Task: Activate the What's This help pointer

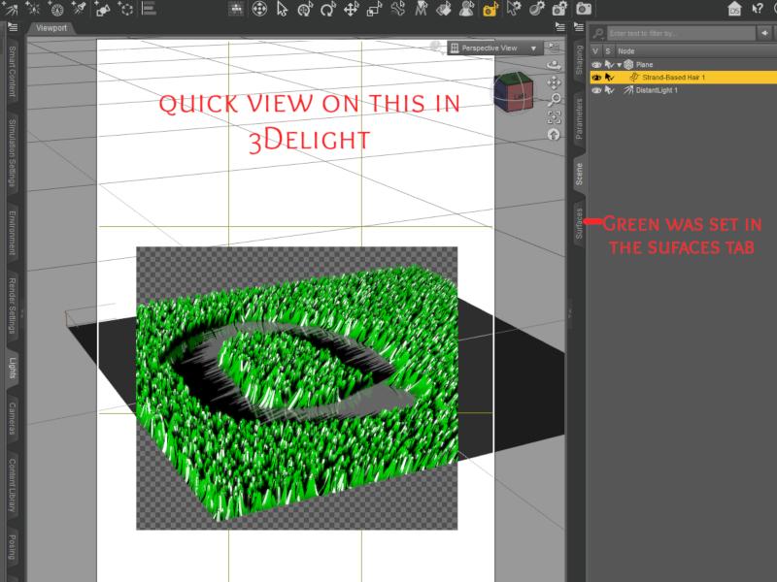Action: pyautogui.click(x=758, y=9)
